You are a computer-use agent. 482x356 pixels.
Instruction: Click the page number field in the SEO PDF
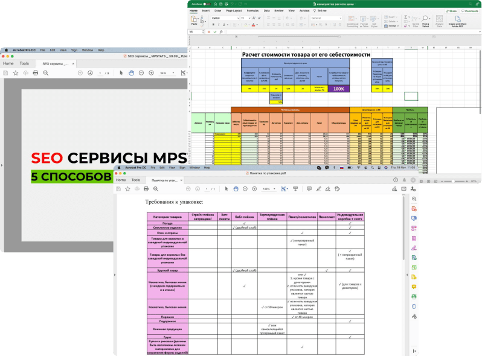[x=100, y=73]
